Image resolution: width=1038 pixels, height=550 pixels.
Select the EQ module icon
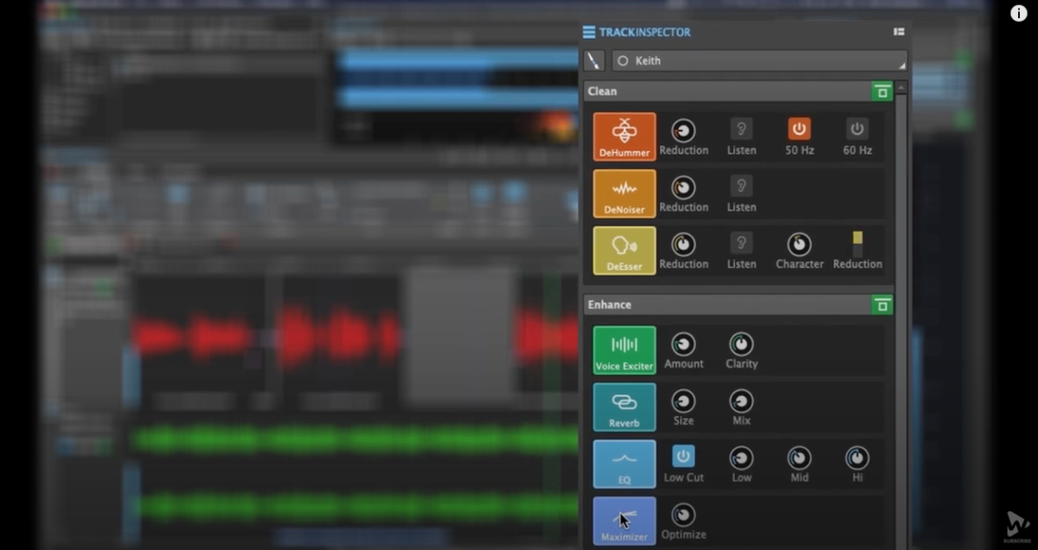[x=625, y=464]
